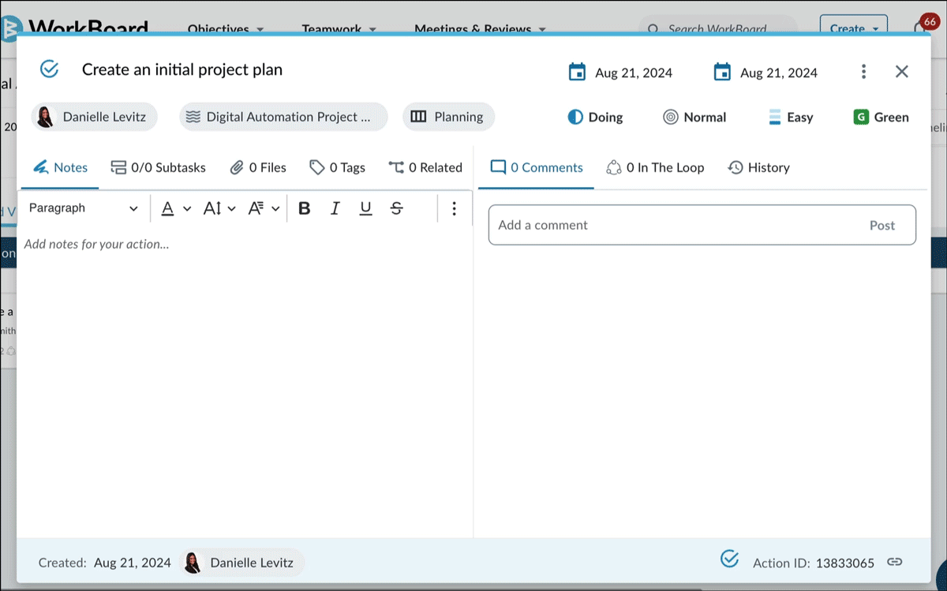
Task: View the History tab
Action: click(758, 167)
